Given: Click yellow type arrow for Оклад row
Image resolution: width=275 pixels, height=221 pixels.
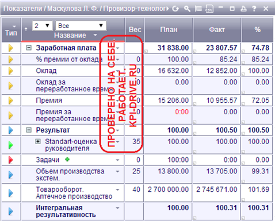Looking at the screenshot, I should (11, 71).
